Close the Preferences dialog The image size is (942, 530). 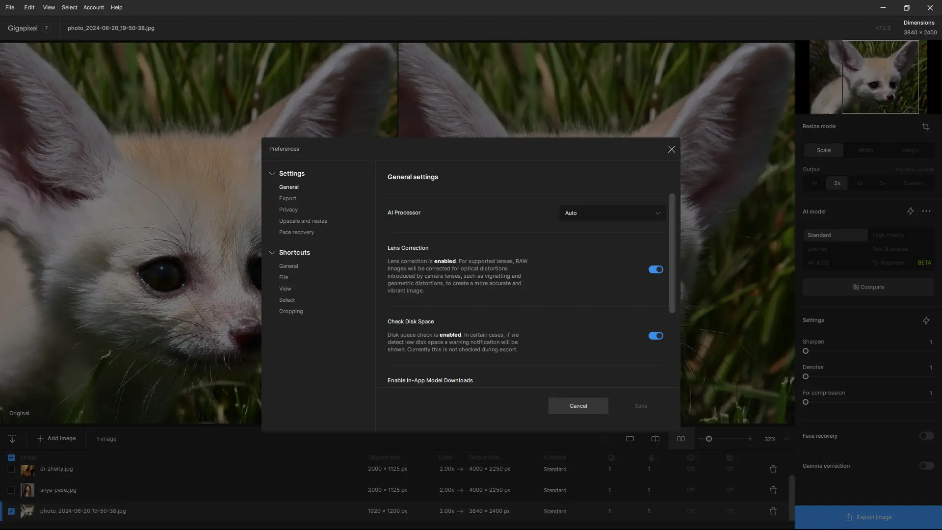tap(671, 149)
